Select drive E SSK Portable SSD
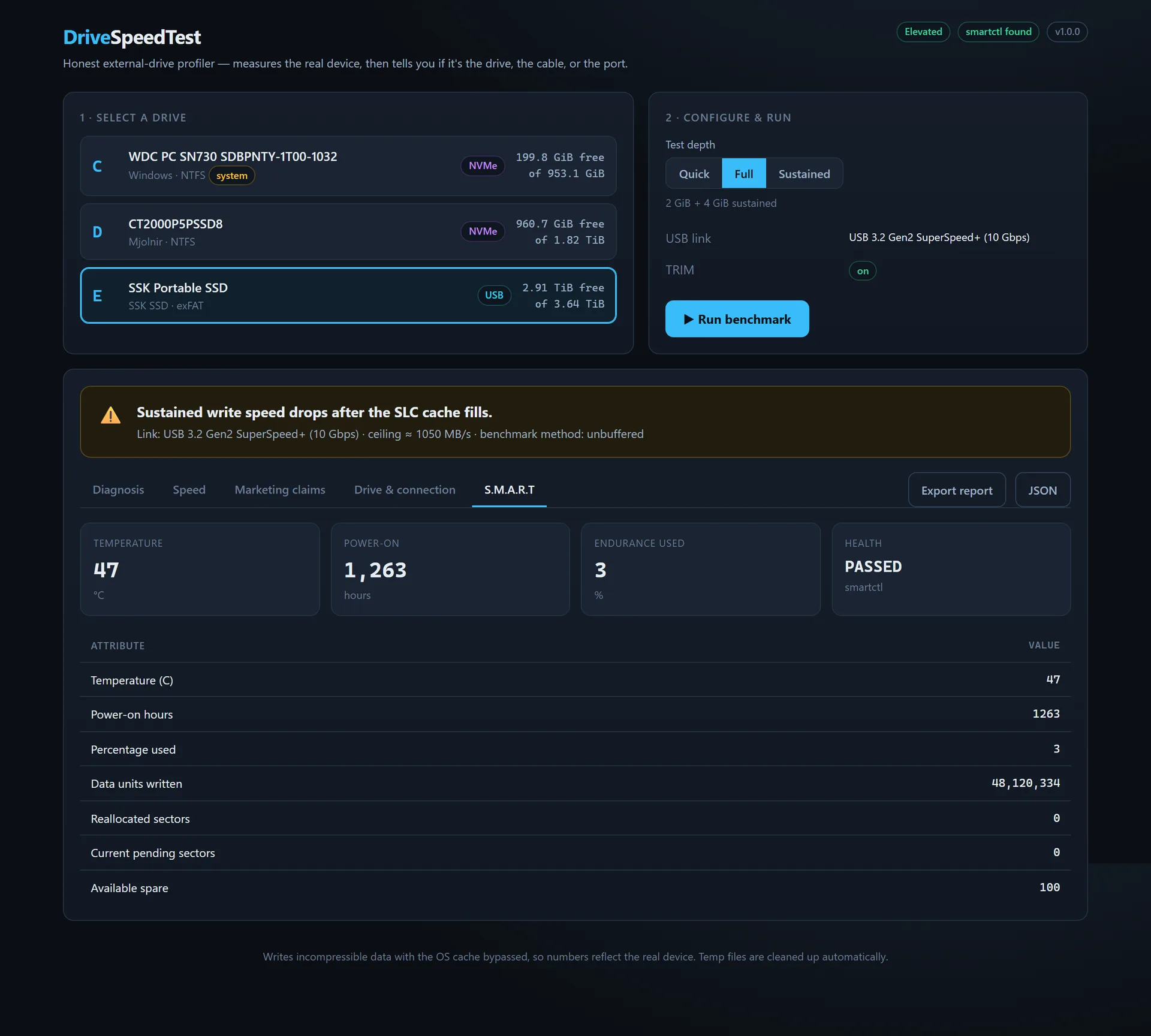Image resolution: width=1151 pixels, height=1036 pixels. 348,296
